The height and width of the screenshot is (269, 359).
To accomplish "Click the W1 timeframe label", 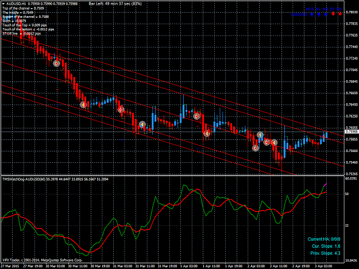I will 339,9.
